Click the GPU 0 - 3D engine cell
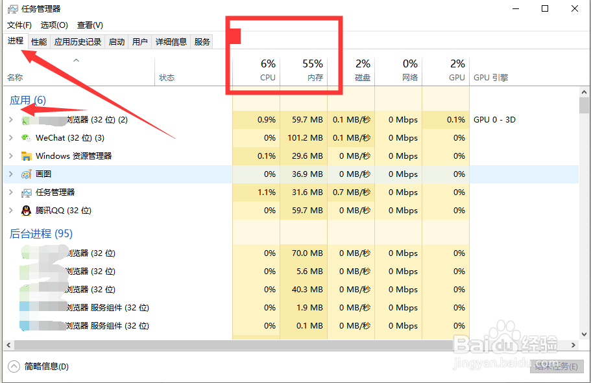591x383 pixels. tap(494, 120)
